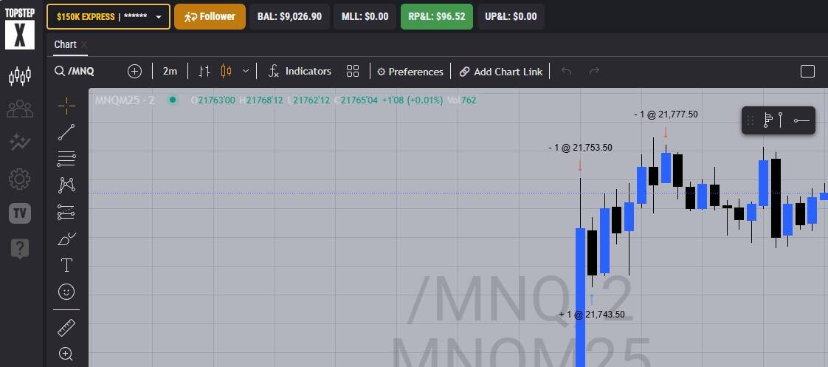Switch chart style to bars

coord(205,72)
